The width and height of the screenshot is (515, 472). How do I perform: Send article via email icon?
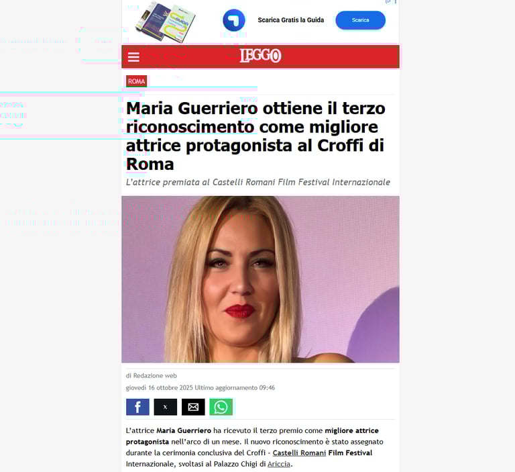(193, 407)
